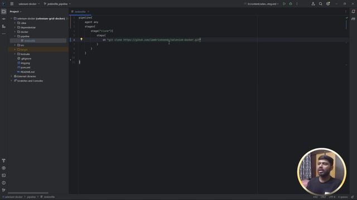
Task: Open the Maven tool window
Action: pyautogui.click(x=353, y=19)
